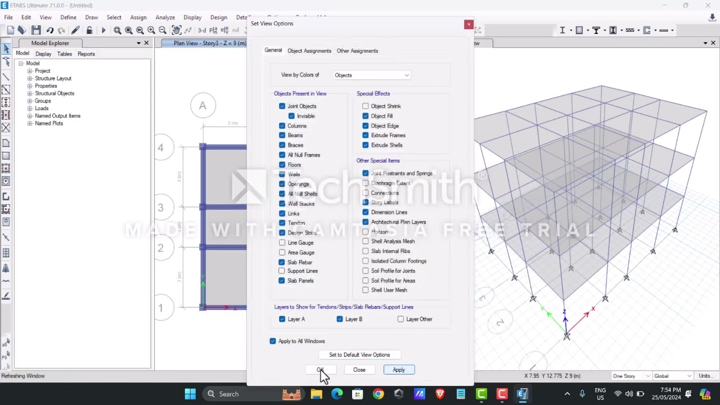Click the Restore Full View zoom icon
720x405 pixels.
[x=129, y=30]
